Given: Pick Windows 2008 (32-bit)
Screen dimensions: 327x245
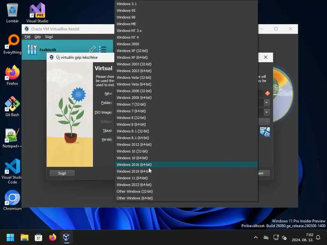Looking at the screenshot, I should pos(186,91).
